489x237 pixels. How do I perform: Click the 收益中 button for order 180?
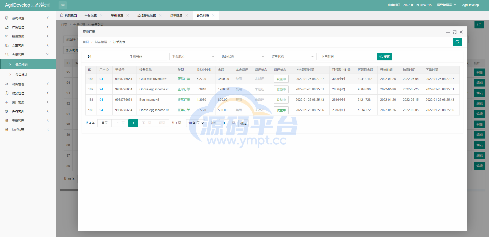point(281,110)
